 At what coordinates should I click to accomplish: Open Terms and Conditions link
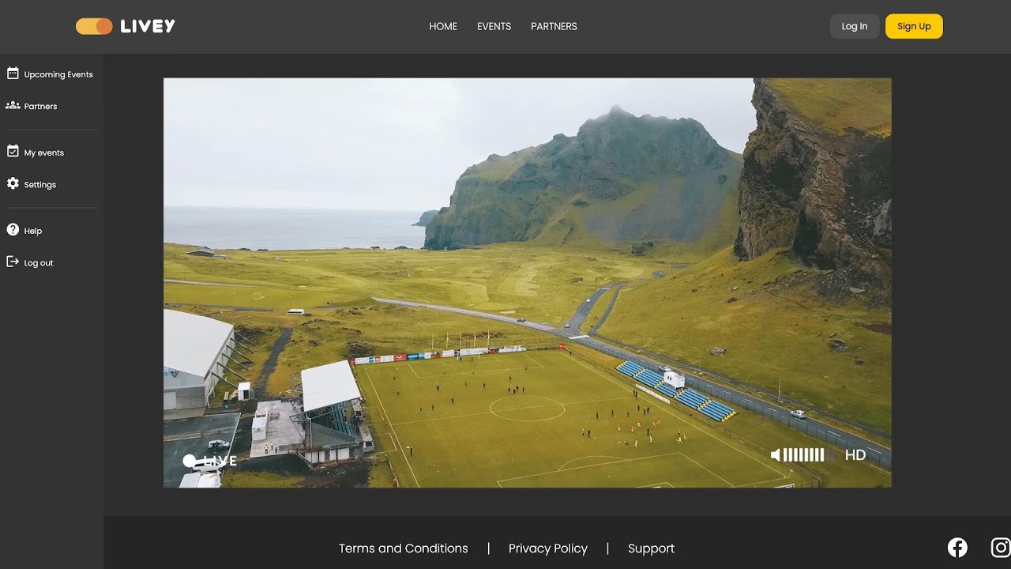click(404, 548)
